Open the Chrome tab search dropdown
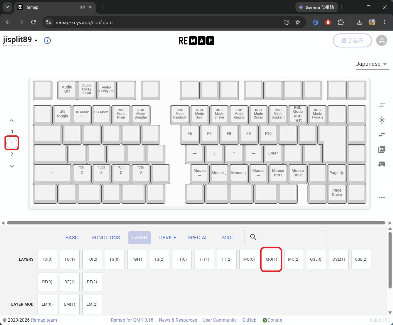Viewport: 393px width, 325px height. (7, 7)
